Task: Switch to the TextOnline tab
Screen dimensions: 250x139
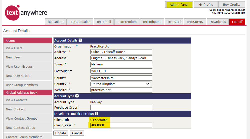Action: click(55, 22)
